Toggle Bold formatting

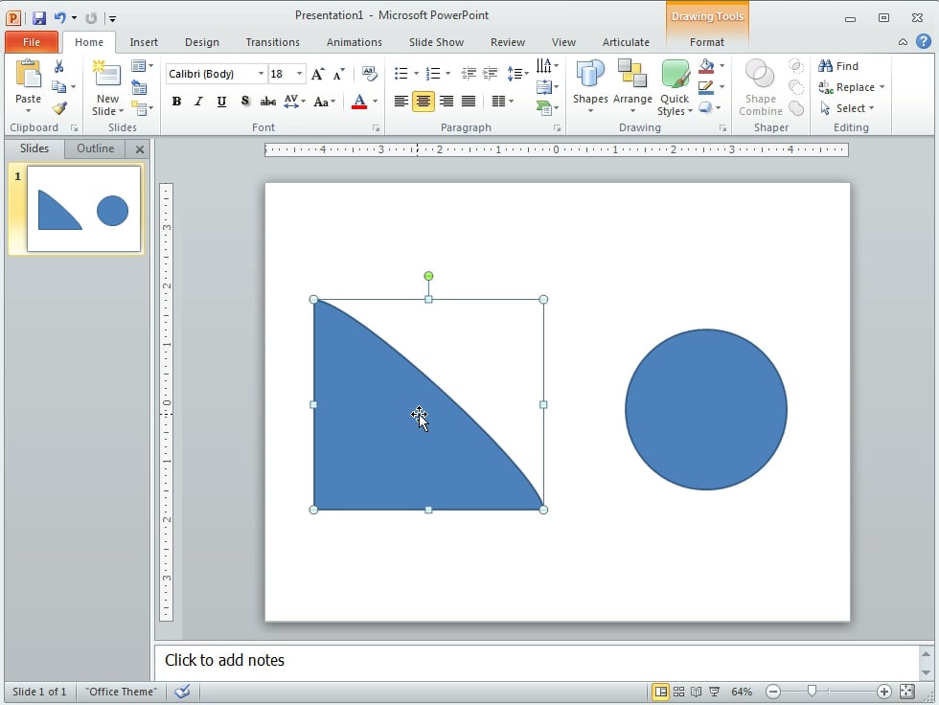coord(176,102)
